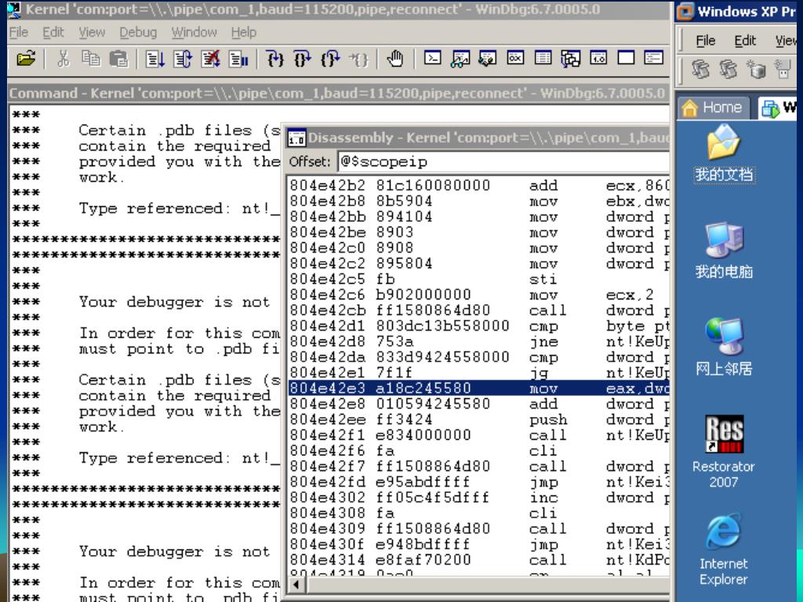Open the Locals window from toolbar icon
Viewport: 803px width, 602px height.
point(487,59)
